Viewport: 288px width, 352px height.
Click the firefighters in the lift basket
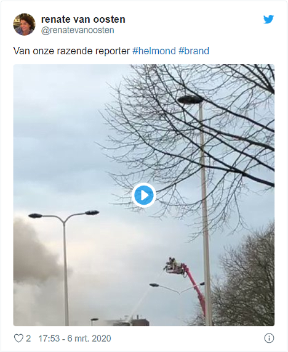[x=172, y=263]
